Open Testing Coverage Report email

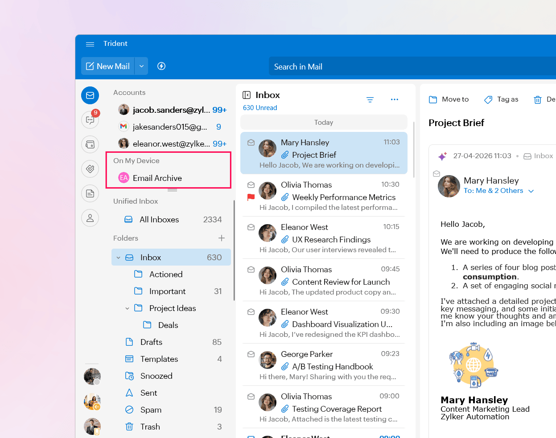(x=324, y=407)
